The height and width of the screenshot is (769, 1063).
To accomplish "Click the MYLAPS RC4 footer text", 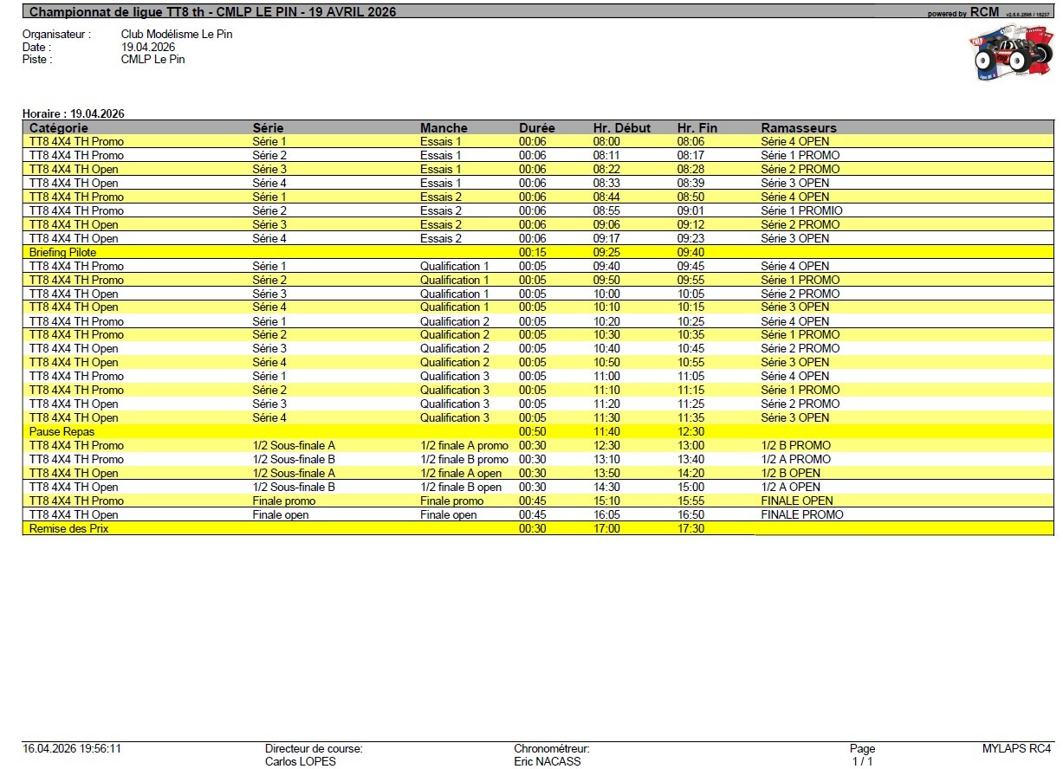I will tap(1017, 748).
